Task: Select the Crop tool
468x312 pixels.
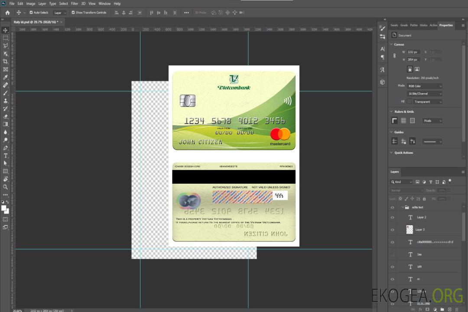Action: click(x=5, y=62)
